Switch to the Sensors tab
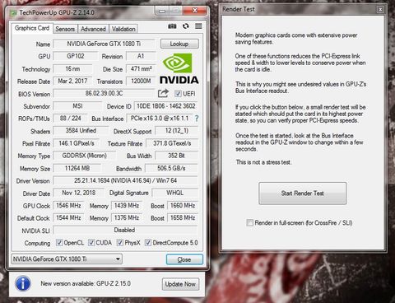This screenshot has height=303, width=395. point(65,29)
